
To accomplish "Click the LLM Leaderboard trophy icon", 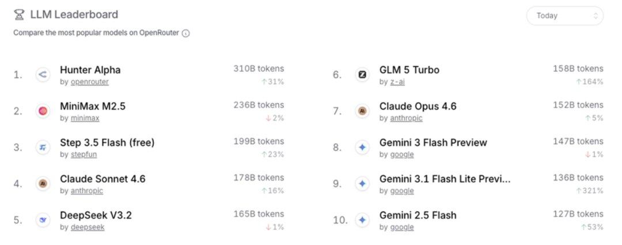I will pos(20,15).
